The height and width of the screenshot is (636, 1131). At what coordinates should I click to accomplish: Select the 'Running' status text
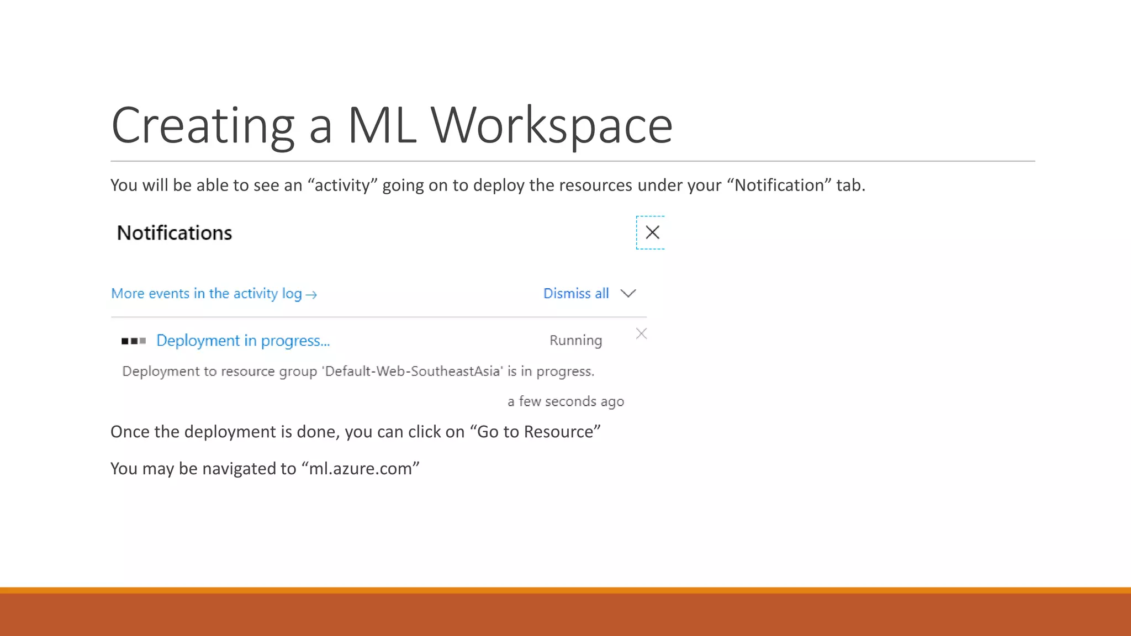[x=575, y=341]
